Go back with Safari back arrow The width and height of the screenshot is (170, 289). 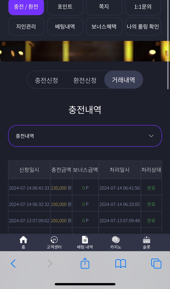(13, 264)
